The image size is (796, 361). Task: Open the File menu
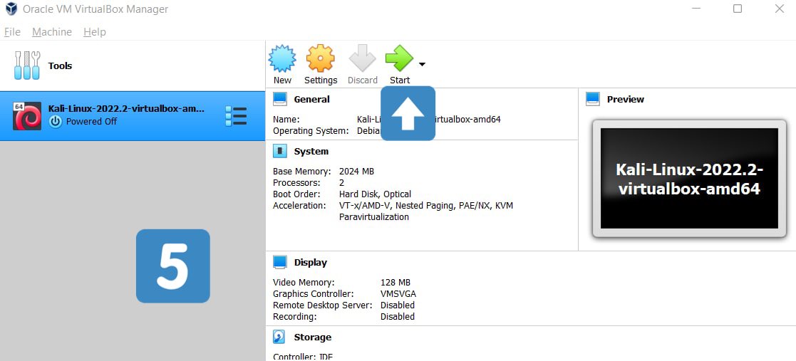tap(12, 32)
